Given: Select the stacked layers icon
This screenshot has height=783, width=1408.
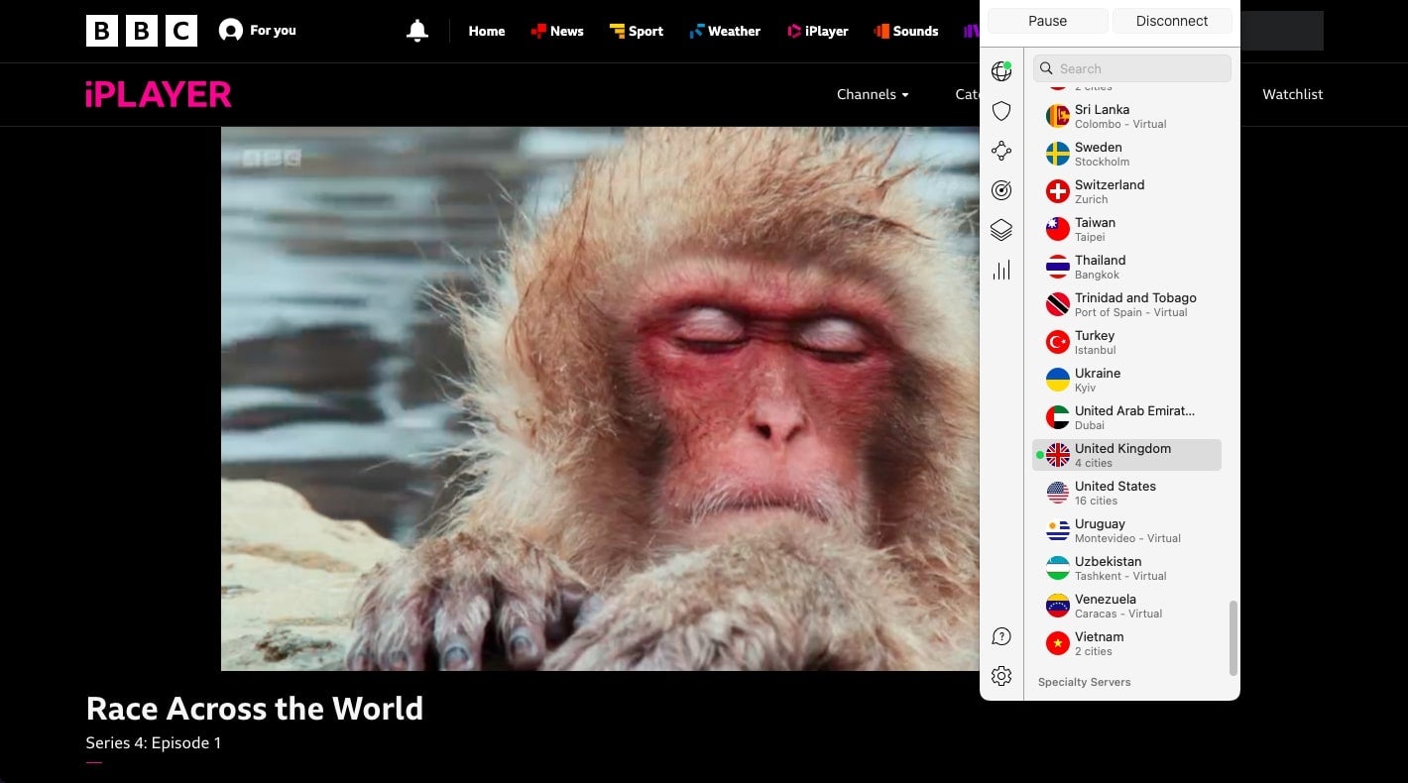Looking at the screenshot, I should [x=1001, y=230].
